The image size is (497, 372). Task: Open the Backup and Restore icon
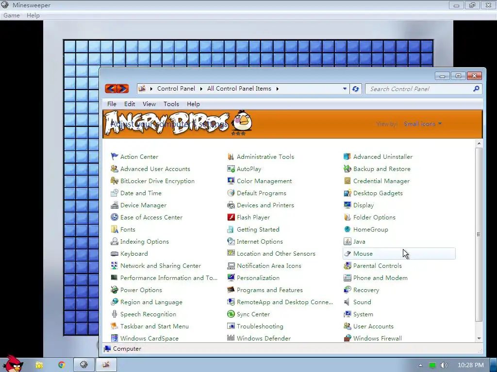pos(347,169)
